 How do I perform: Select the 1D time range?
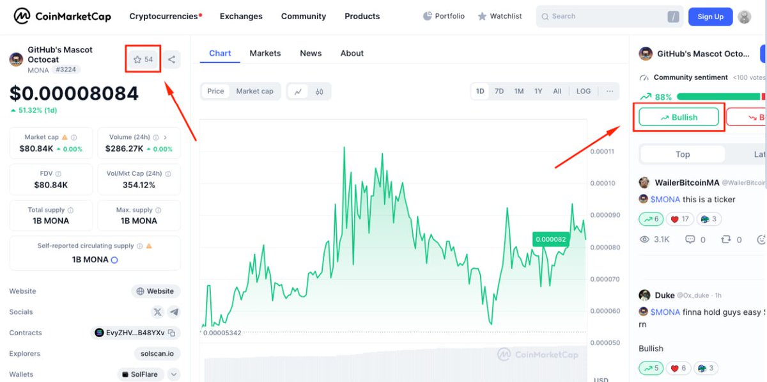pos(480,92)
